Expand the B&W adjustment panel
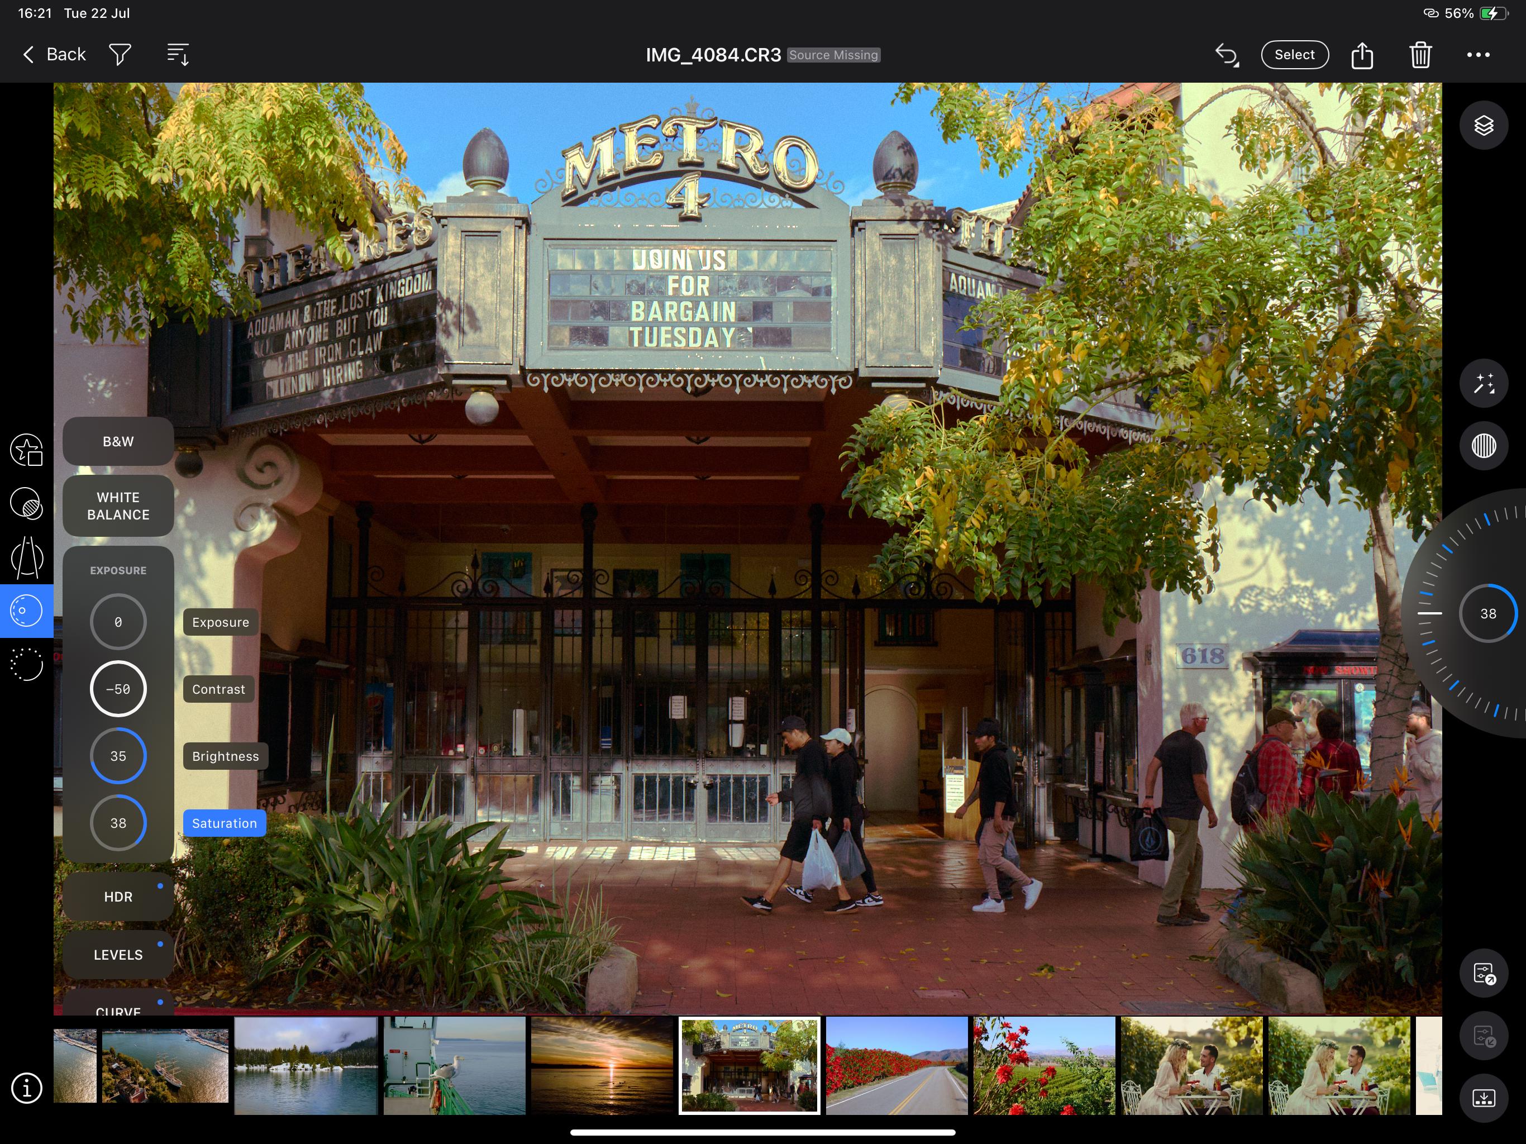The height and width of the screenshot is (1144, 1526). point(118,442)
